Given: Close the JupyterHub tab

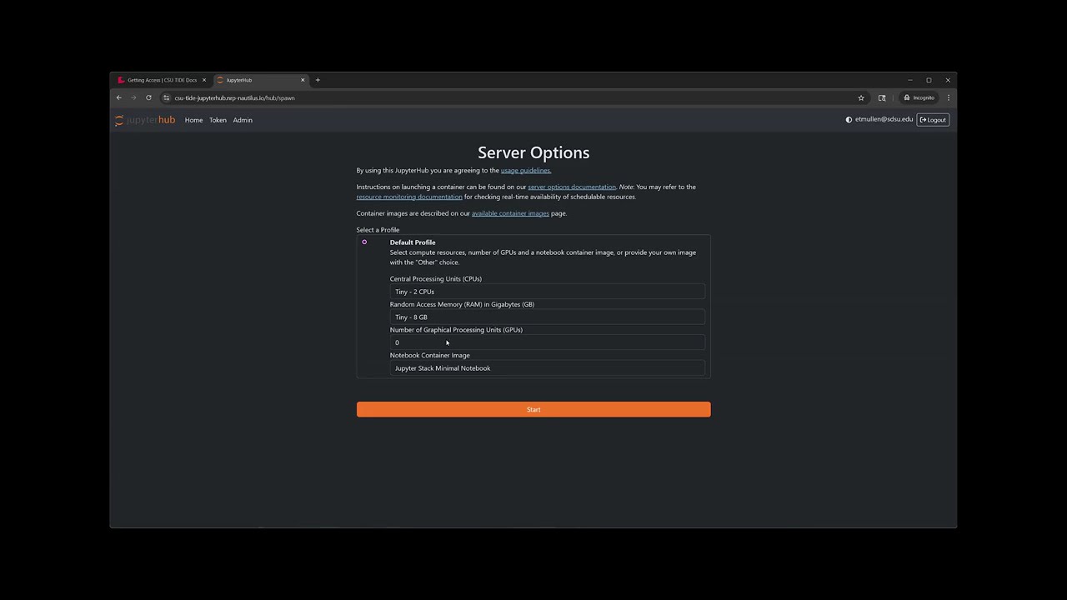Looking at the screenshot, I should tap(303, 80).
